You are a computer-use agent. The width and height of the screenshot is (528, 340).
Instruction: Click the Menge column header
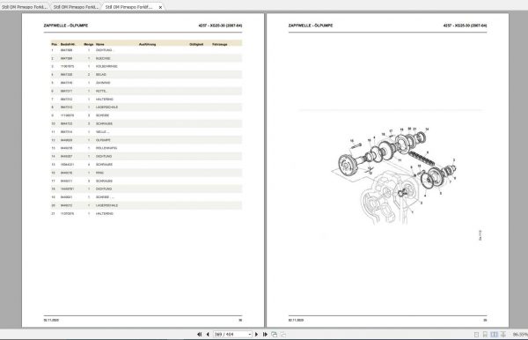[x=89, y=44]
